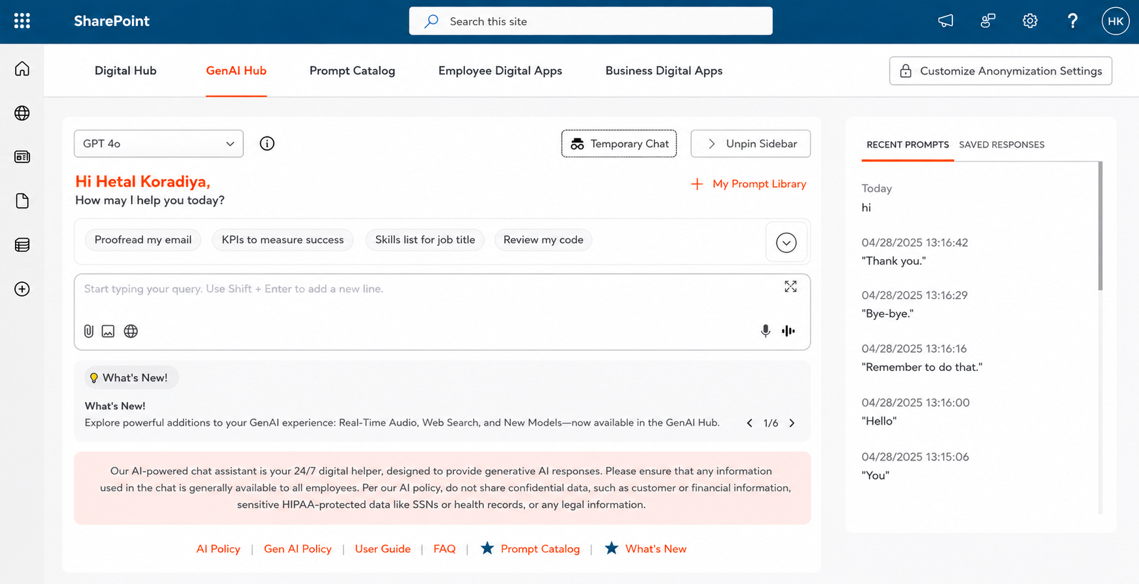1139x584 pixels.
Task: Toggle web search globe icon in query box
Action: point(131,332)
